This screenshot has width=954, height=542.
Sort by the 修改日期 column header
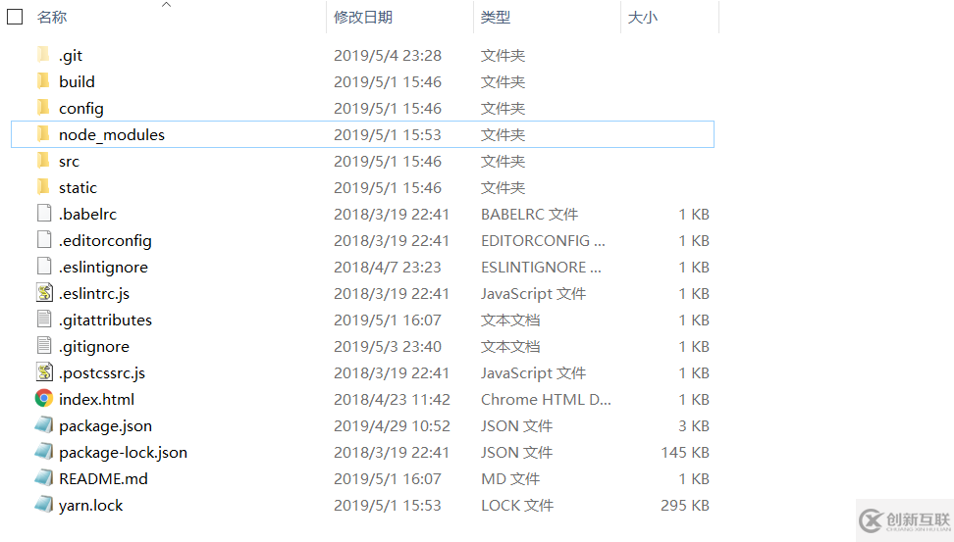[363, 17]
